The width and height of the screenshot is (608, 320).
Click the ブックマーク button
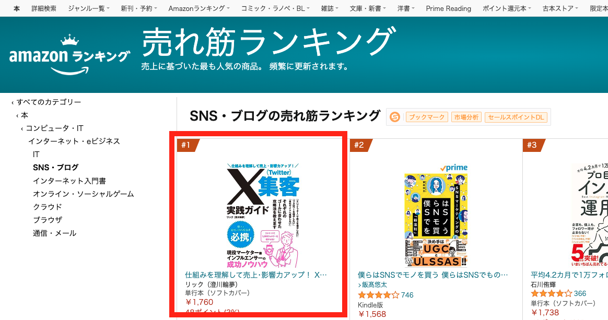pyautogui.click(x=427, y=117)
